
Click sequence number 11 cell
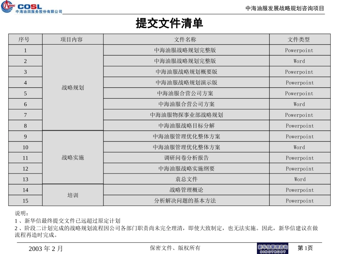25,158
